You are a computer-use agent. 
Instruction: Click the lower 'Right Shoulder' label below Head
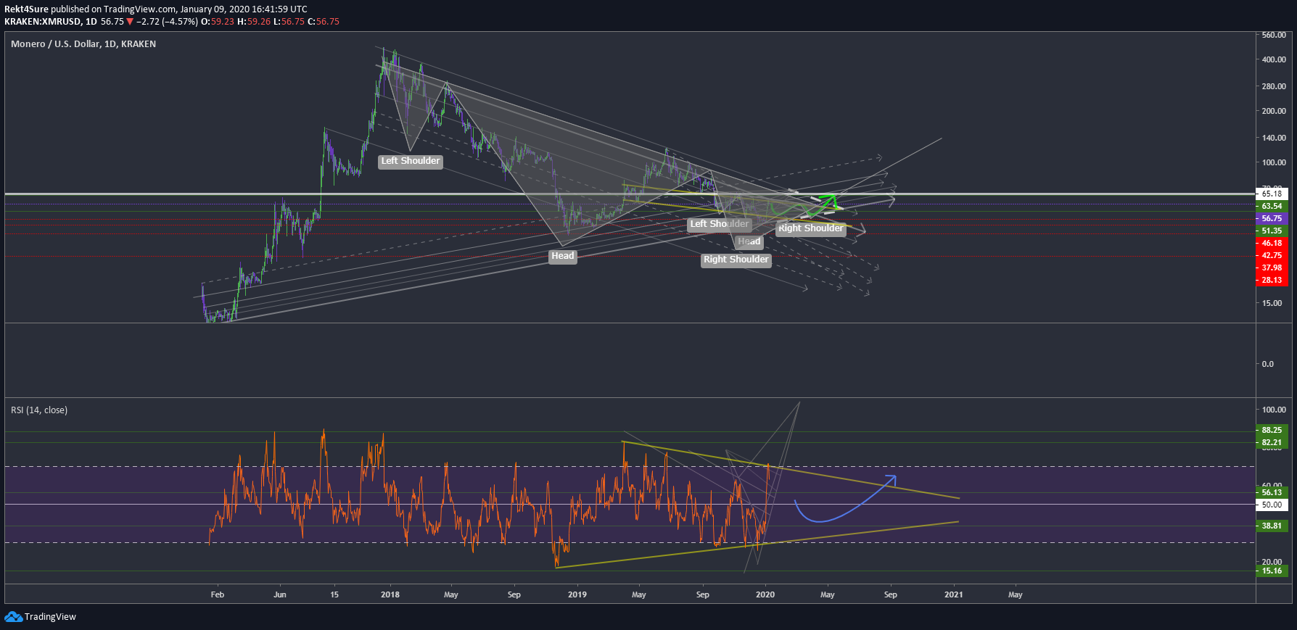pyautogui.click(x=736, y=260)
